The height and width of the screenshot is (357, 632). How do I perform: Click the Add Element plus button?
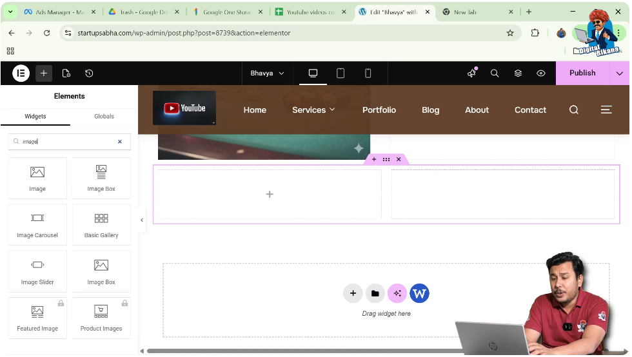coord(44,73)
